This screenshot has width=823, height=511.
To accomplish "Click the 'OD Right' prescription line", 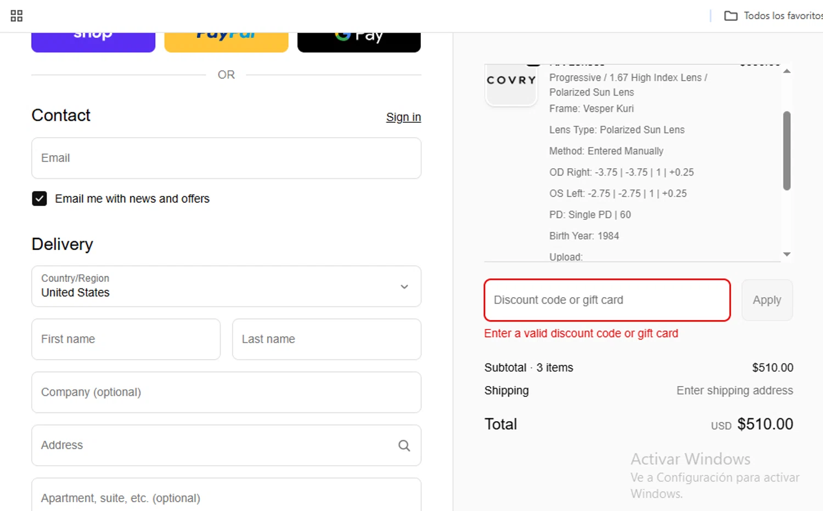I will tap(622, 172).
